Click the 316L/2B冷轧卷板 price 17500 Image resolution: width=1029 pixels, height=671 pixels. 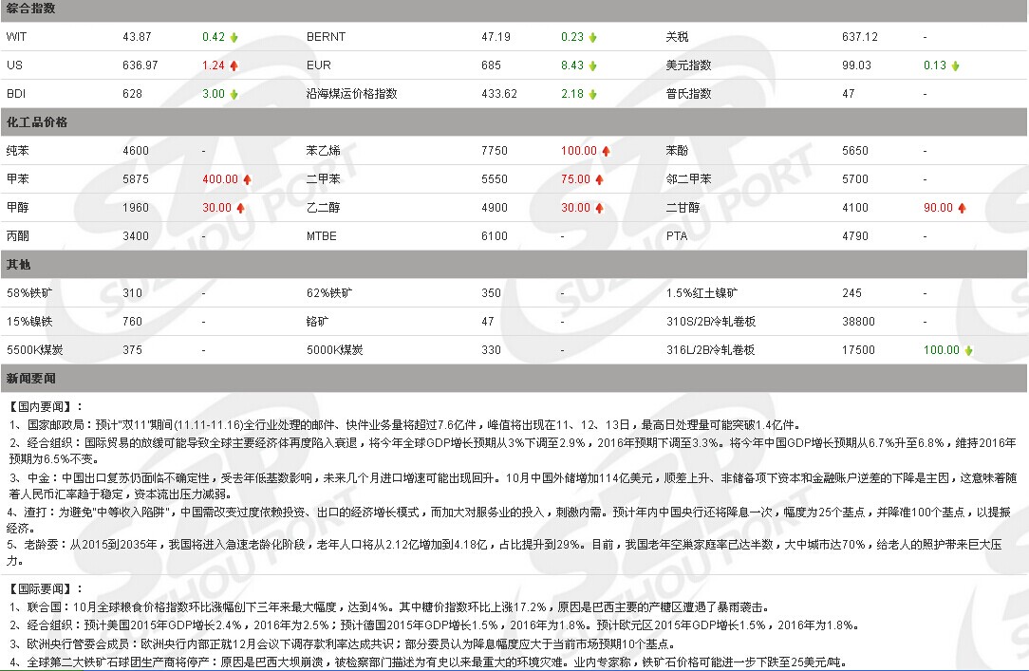coord(858,349)
